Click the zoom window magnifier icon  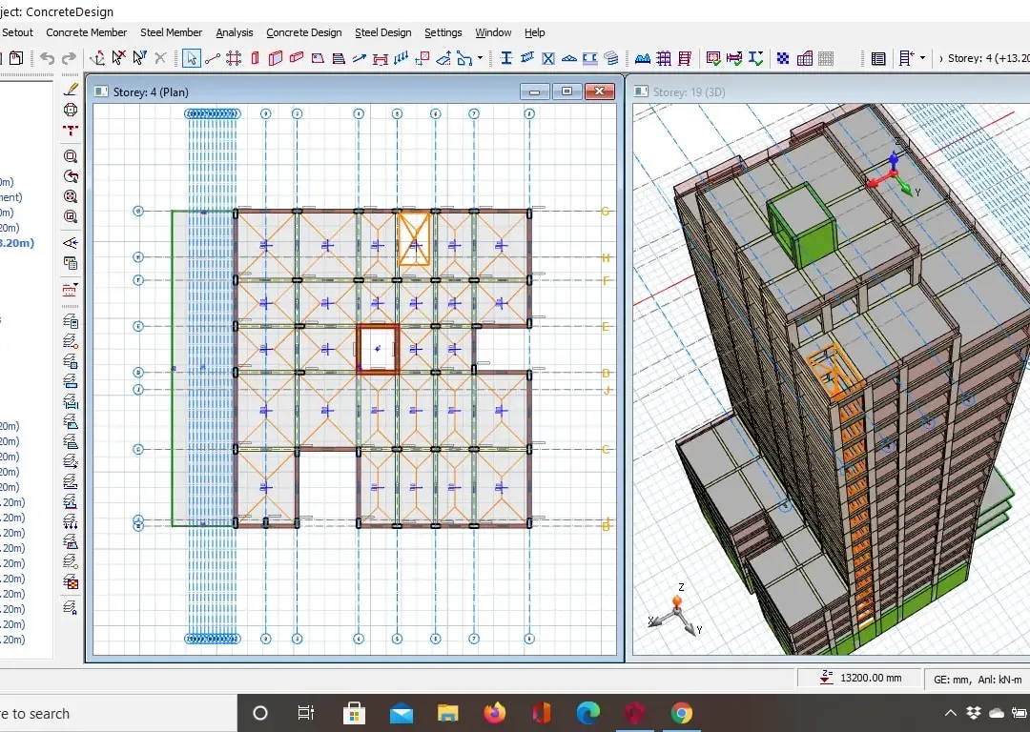71,156
